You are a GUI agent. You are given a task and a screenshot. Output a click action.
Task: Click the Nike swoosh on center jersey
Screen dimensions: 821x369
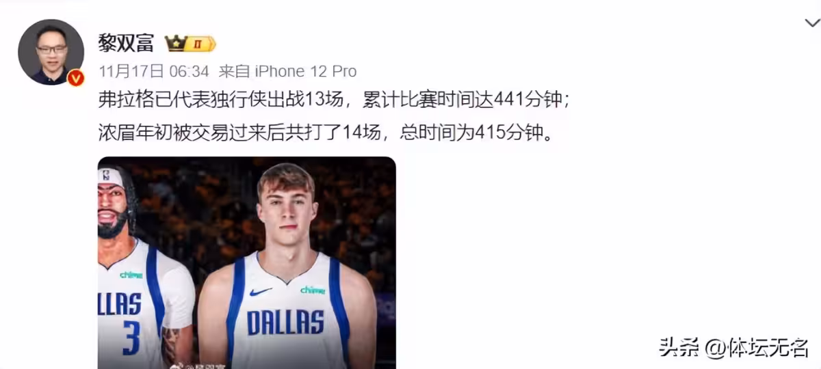[261, 292]
